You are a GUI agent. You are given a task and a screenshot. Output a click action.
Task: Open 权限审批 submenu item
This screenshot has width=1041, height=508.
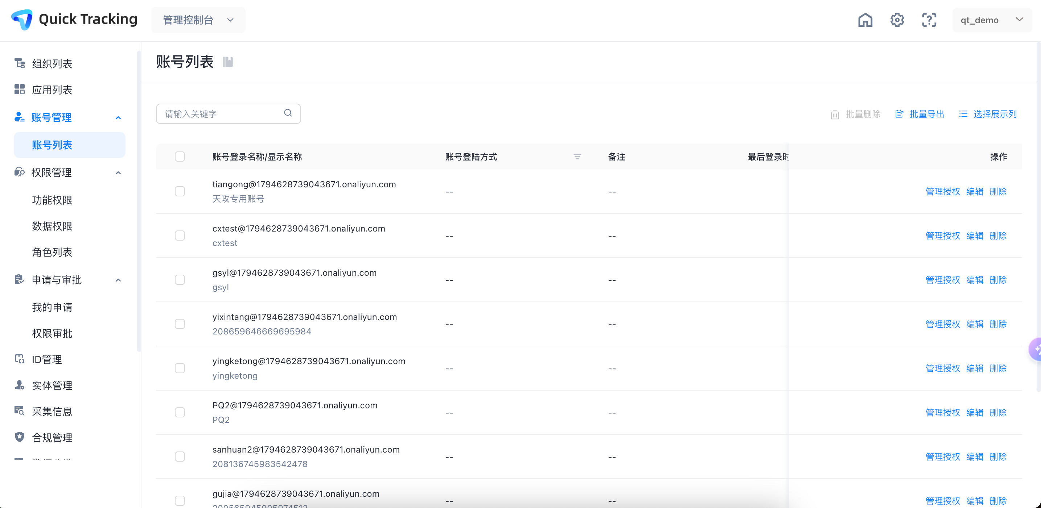(52, 334)
